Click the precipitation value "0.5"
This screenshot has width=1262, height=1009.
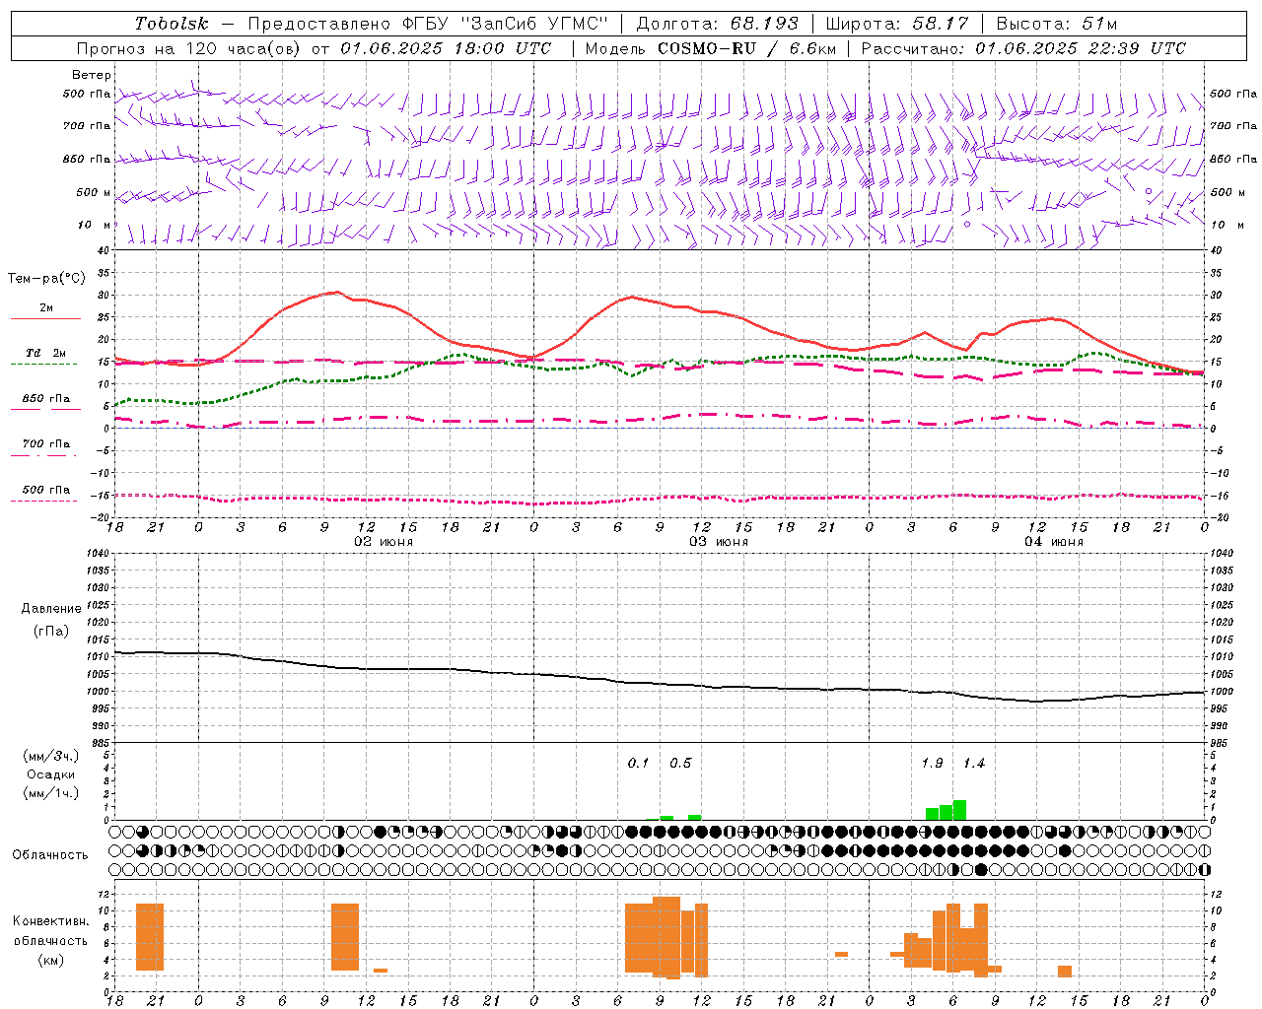tap(680, 764)
